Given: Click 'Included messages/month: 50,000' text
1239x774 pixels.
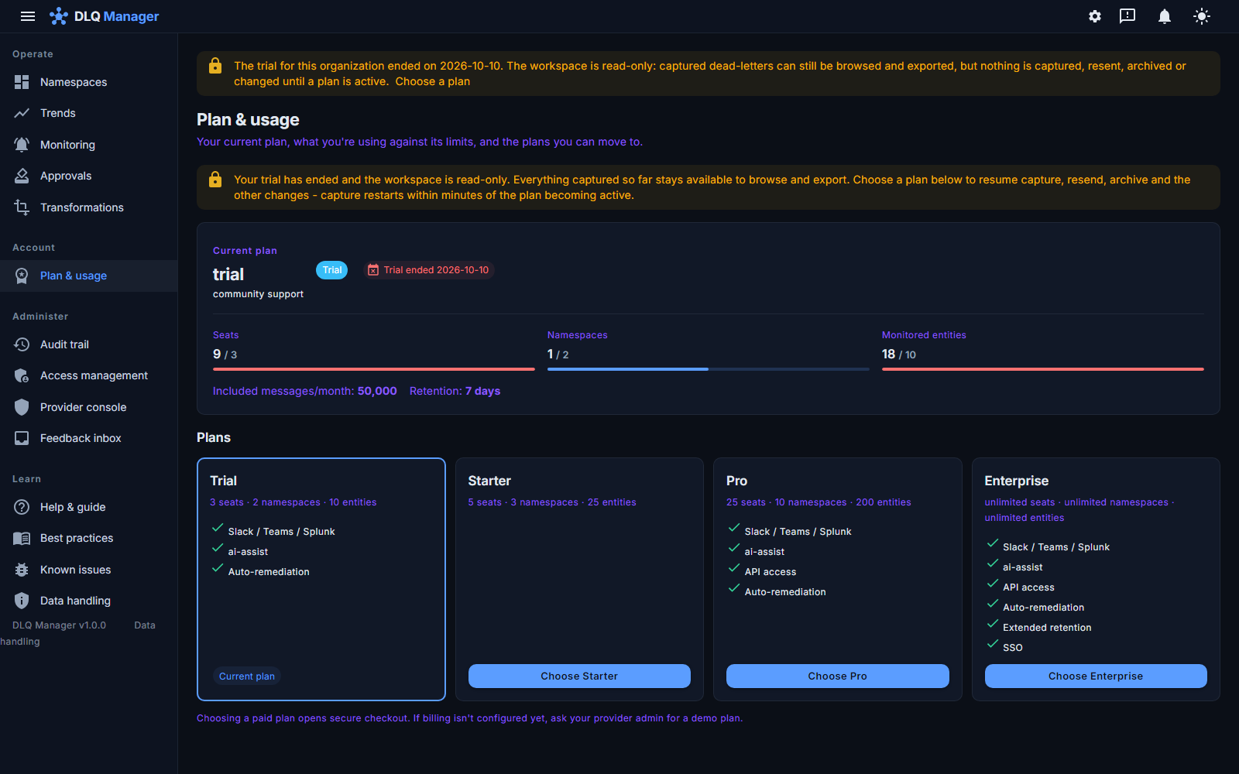Looking at the screenshot, I should point(305,391).
